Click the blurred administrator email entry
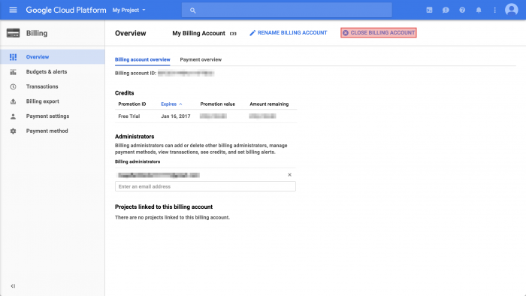526x296 pixels. pyautogui.click(x=159, y=175)
